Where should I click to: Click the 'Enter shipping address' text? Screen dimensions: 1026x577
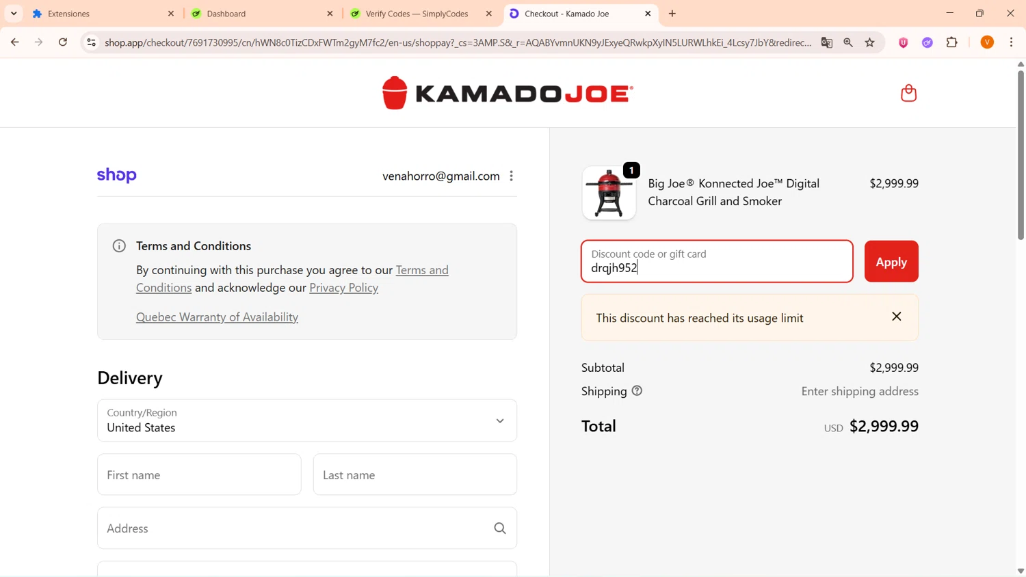tap(860, 391)
